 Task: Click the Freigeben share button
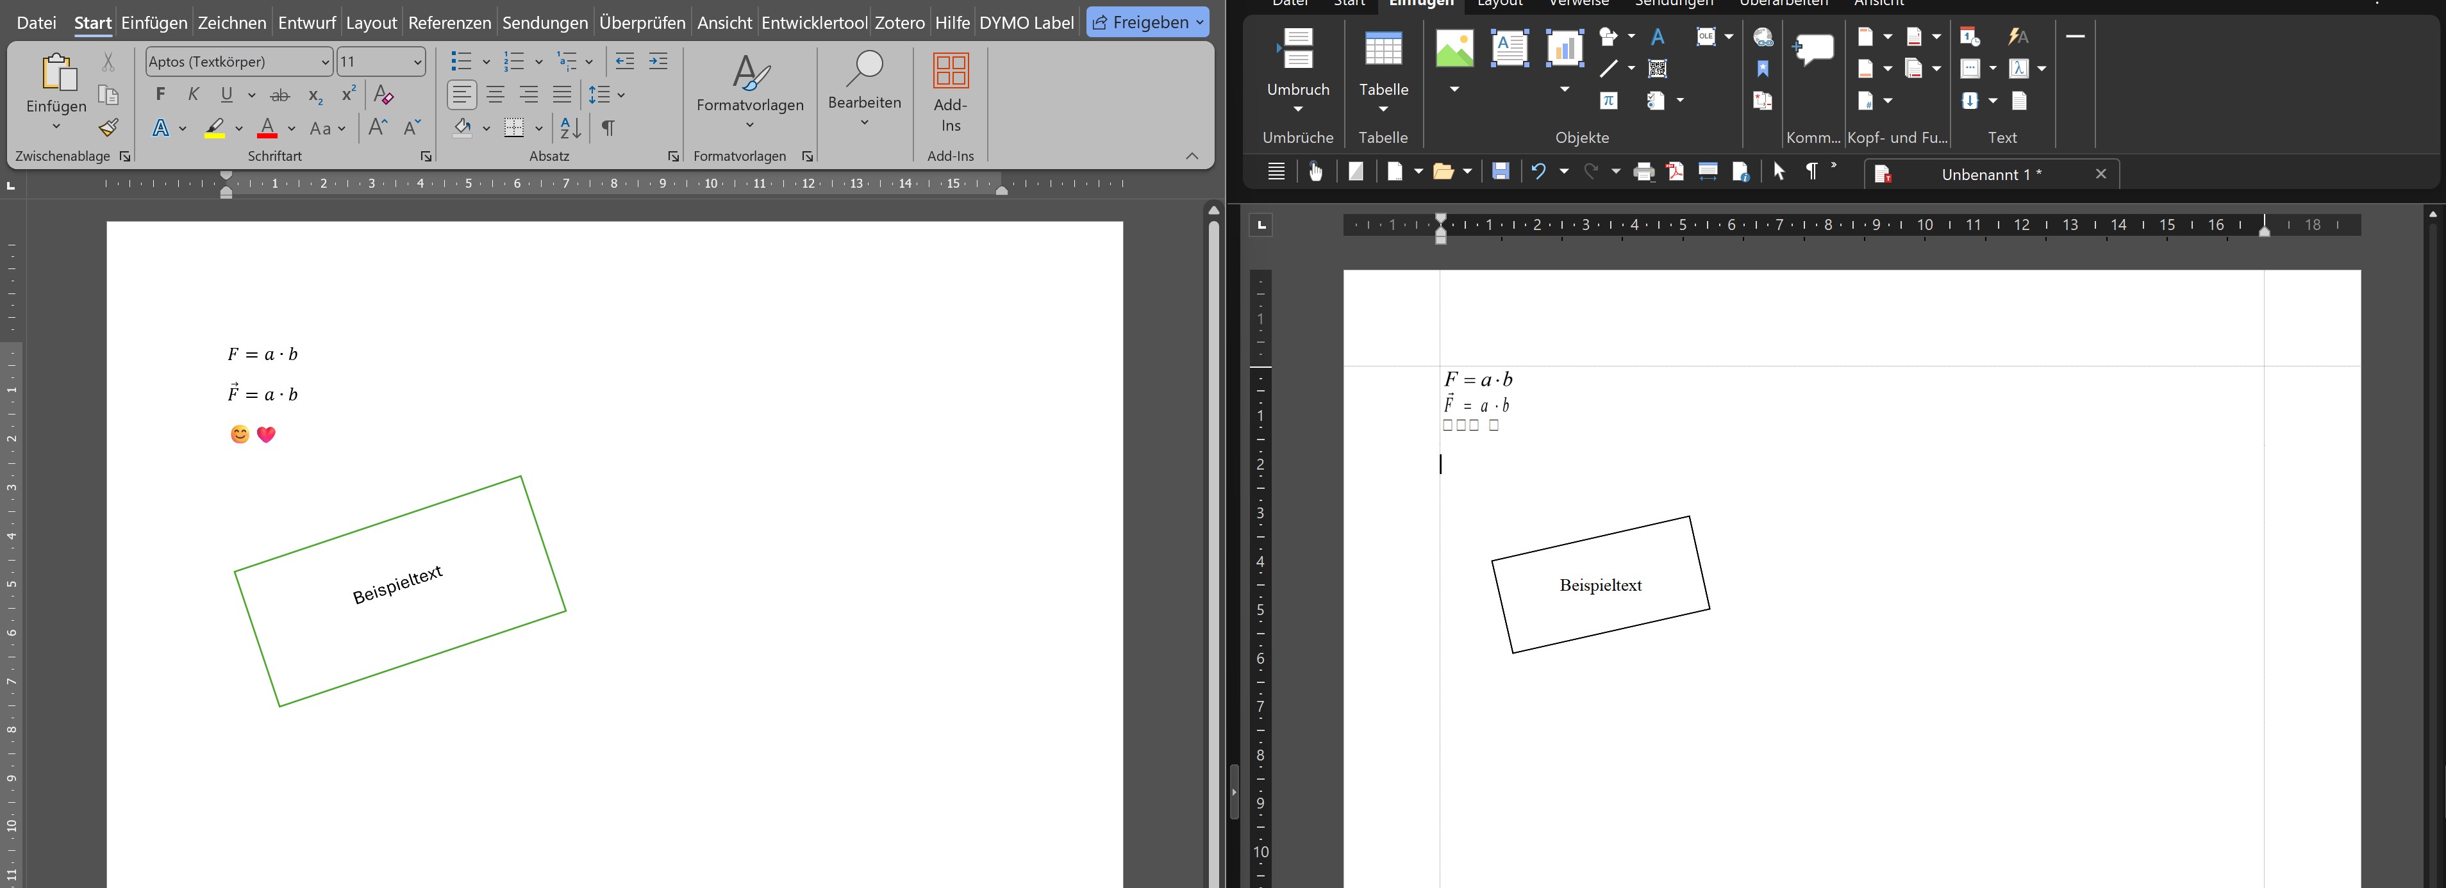(1147, 22)
